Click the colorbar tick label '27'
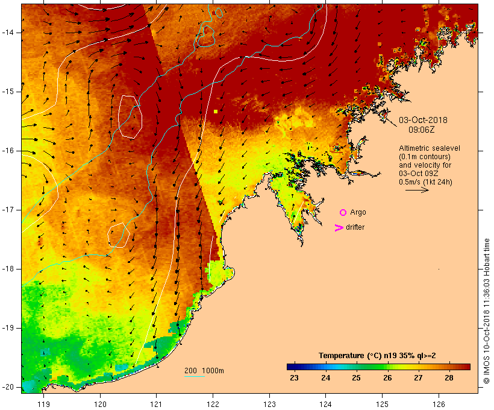Image resolution: width=494 pixels, height=410 pixels. 418,377
